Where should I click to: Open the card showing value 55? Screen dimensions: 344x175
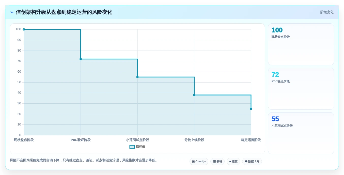[x=301, y=133]
